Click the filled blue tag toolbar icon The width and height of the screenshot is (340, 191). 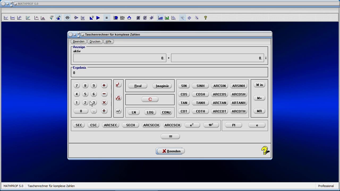(116, 18)
